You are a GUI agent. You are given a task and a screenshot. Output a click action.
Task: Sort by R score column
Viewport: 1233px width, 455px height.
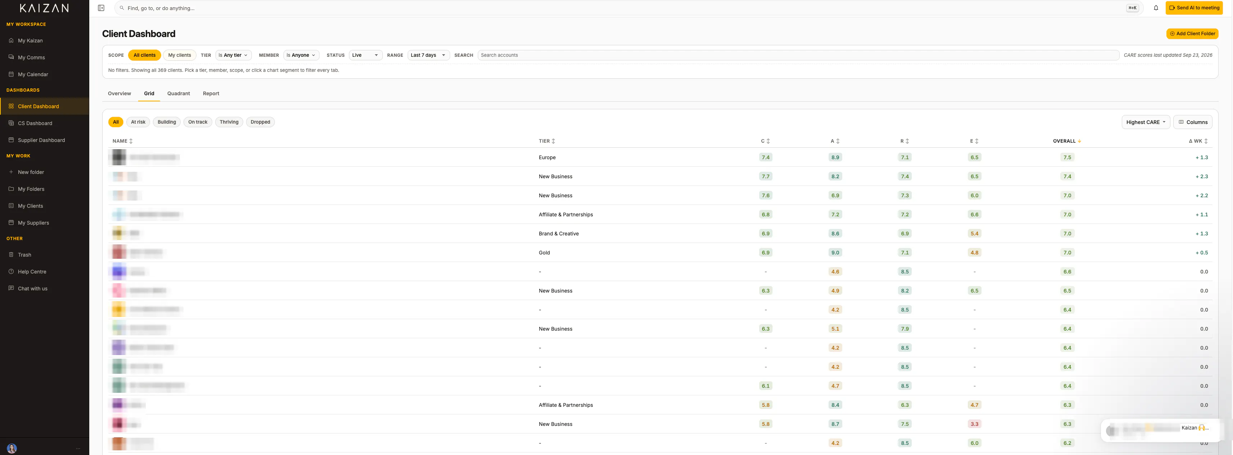[x=904, y=141]
